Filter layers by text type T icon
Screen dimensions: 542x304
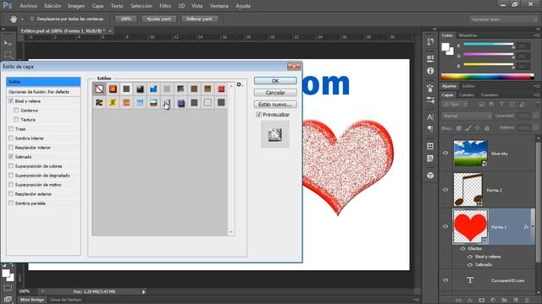point(502,104)
